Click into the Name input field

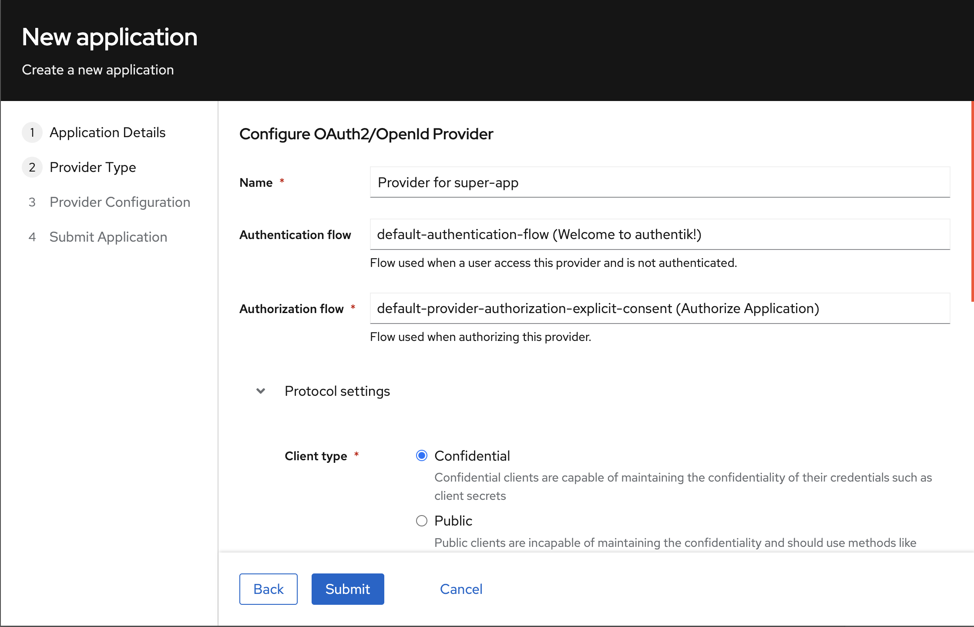click(659, 182)
